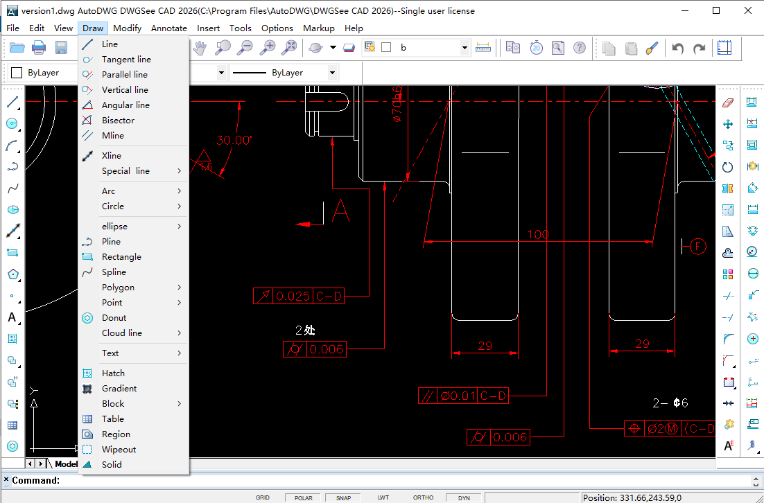Click the Undo arrow icon
This screenshot has width=764, height=503.
coord(678,48)
